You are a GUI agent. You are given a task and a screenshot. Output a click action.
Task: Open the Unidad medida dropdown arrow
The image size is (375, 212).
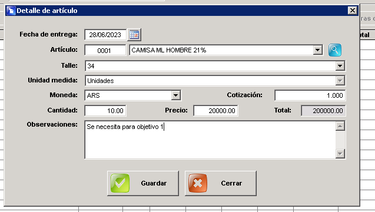340,81
